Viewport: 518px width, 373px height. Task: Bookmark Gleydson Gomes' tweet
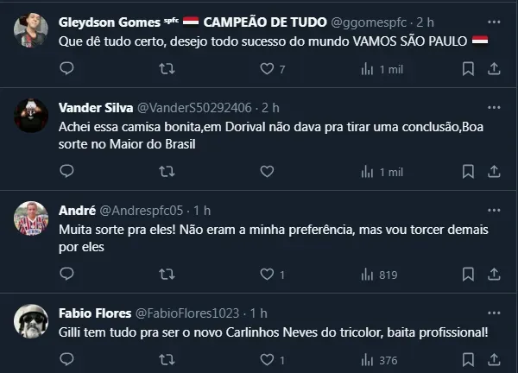(467, 68)
